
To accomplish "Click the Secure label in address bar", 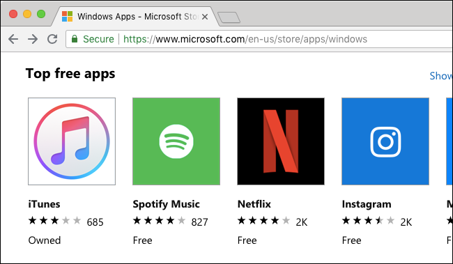I will (98, 39).
